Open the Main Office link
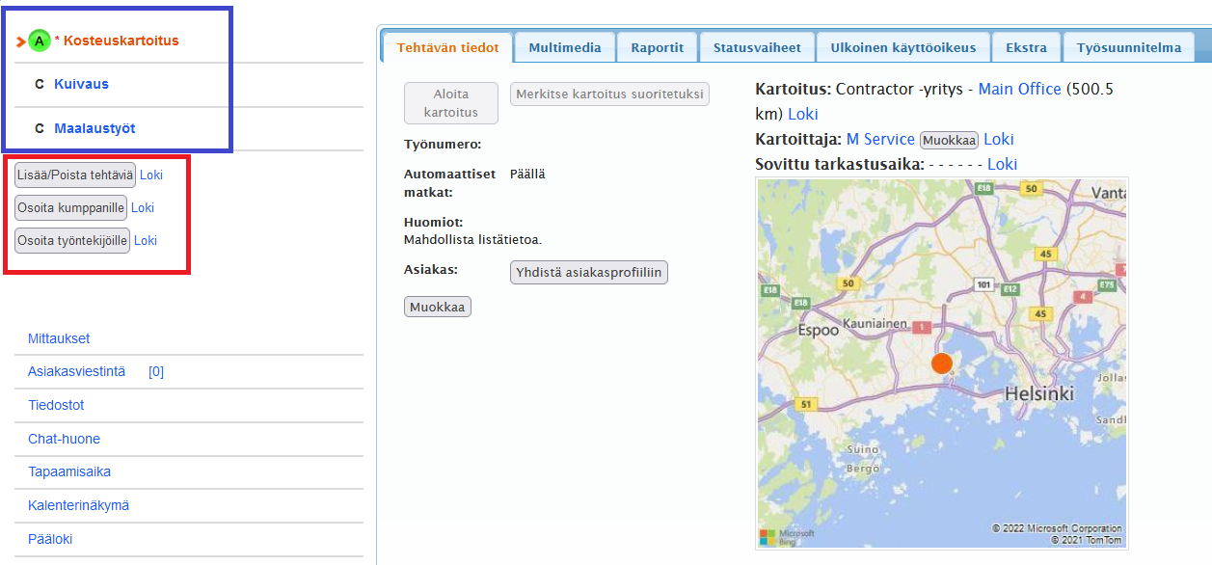The height and width of the screenshot is (565, 1212). 1019,89
